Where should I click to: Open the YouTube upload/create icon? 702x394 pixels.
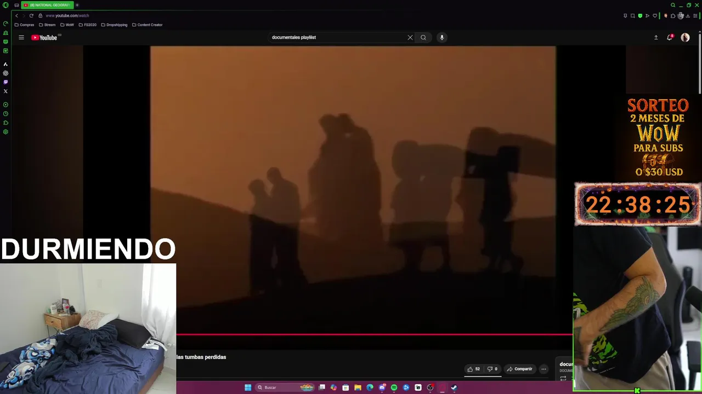[x=655, y=37]
